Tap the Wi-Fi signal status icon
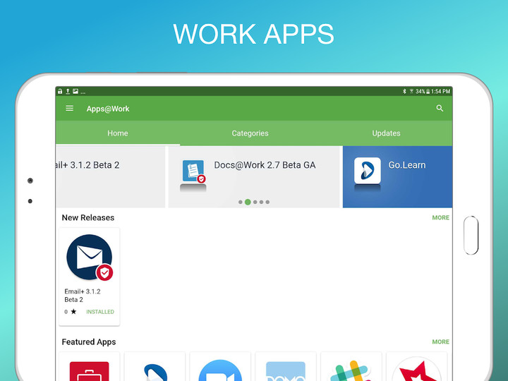508x381 pixels. [411, 91]
